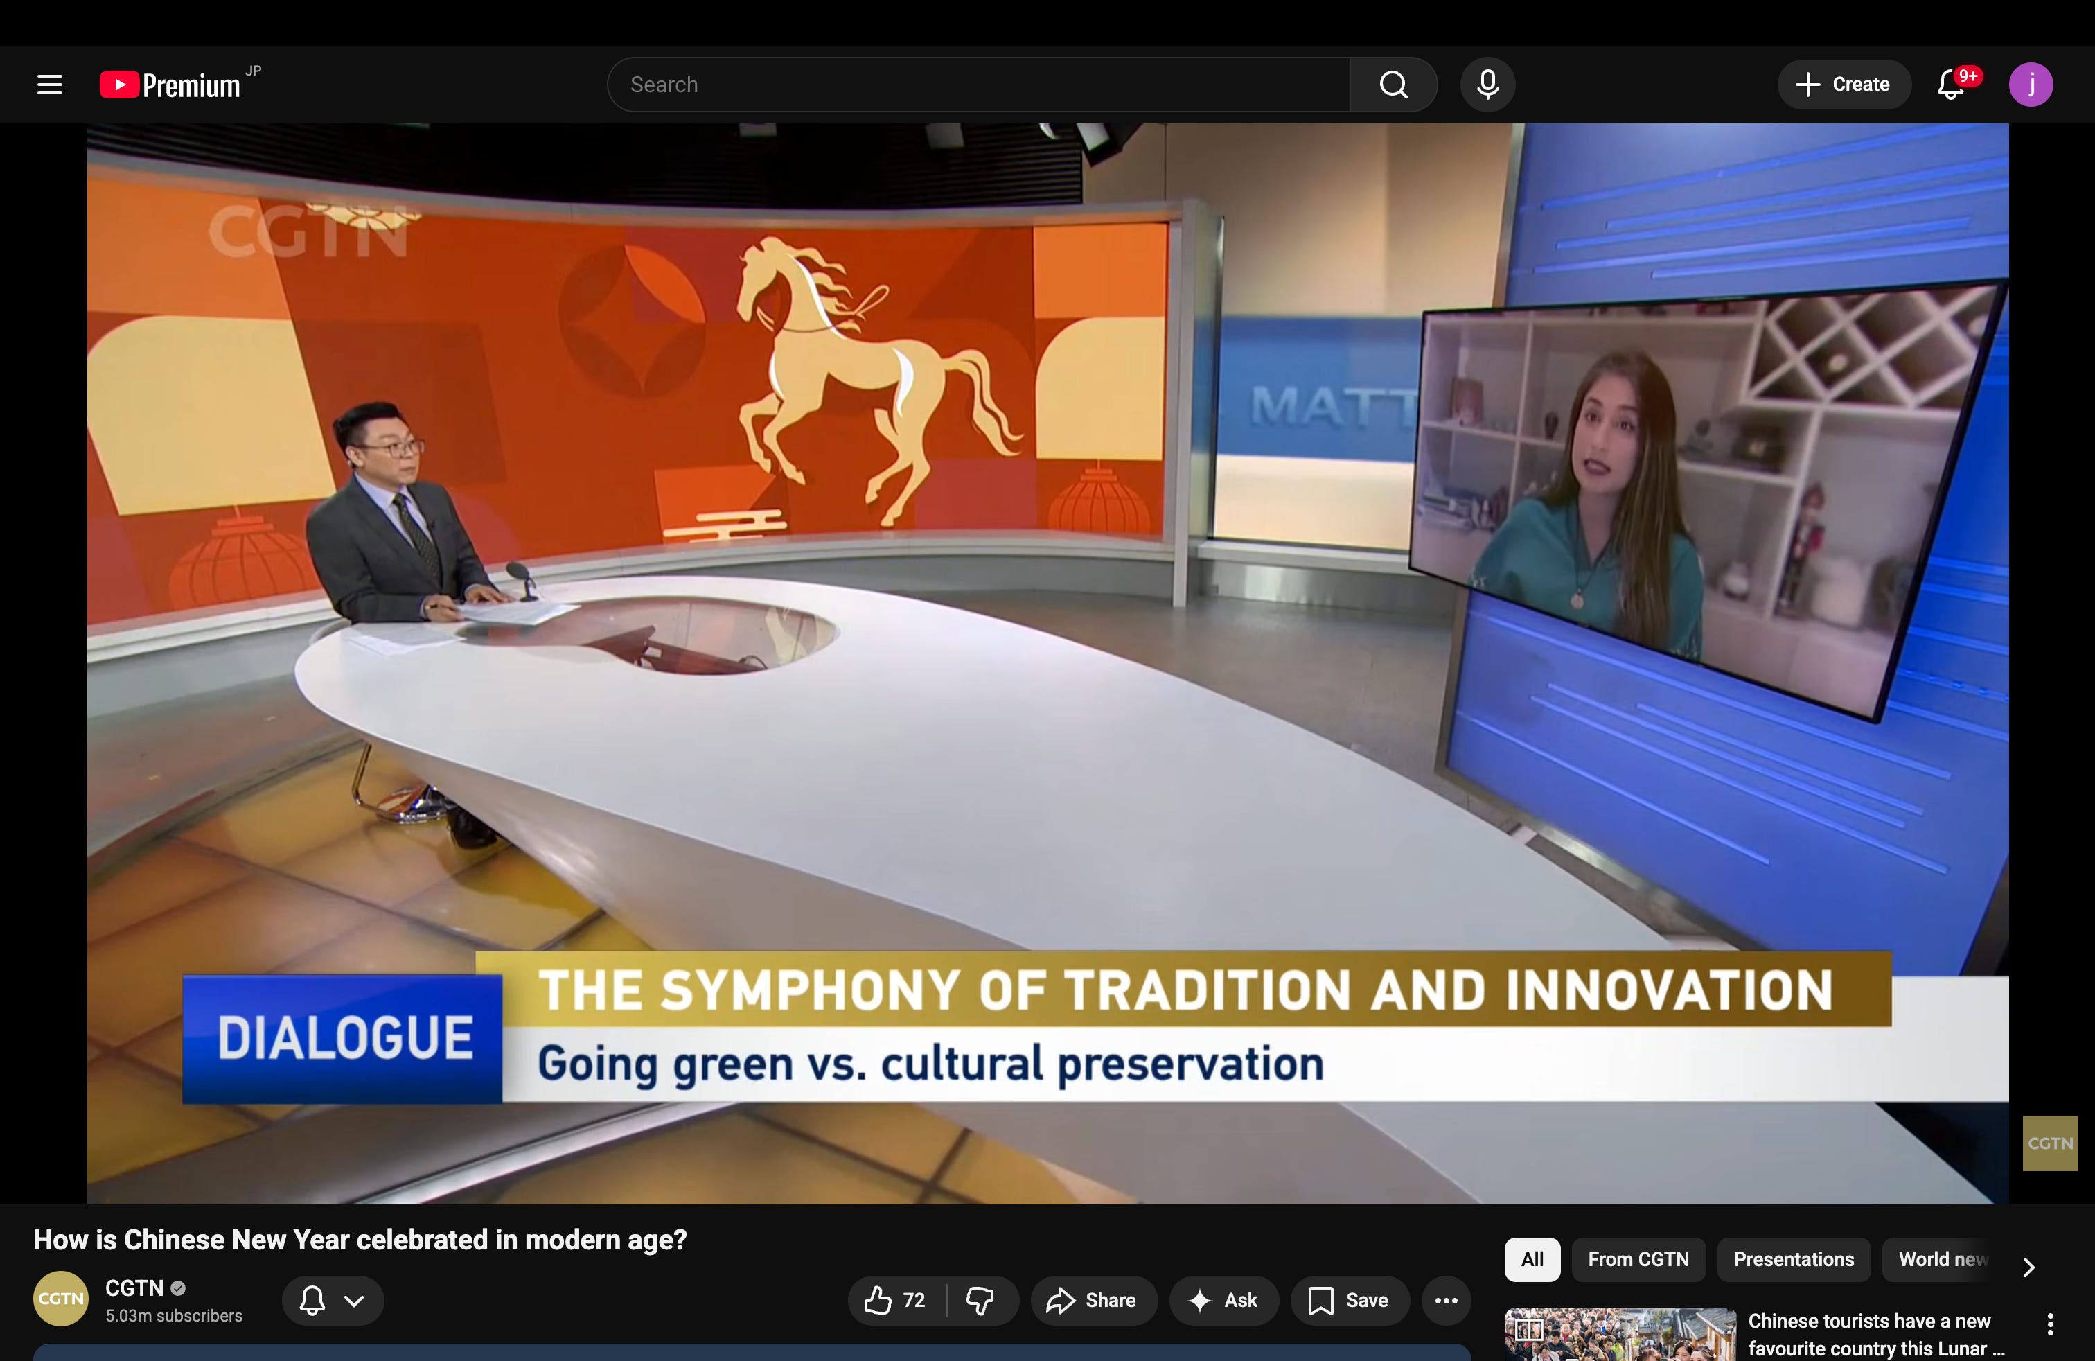Screen dimensions: 2095x1361
Task: Open the purple account avatar menu
Action: click(x=2030, y=85)
